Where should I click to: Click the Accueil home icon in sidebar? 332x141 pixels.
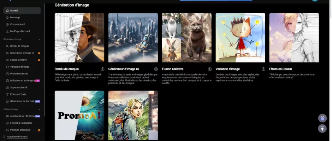(x=7, y=11)
